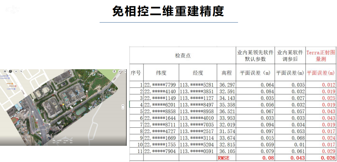Select the 业内某领先软件默认参数 header cell
Image resolution: width=337 pixels, height=162 pixels.
point(255,56)
